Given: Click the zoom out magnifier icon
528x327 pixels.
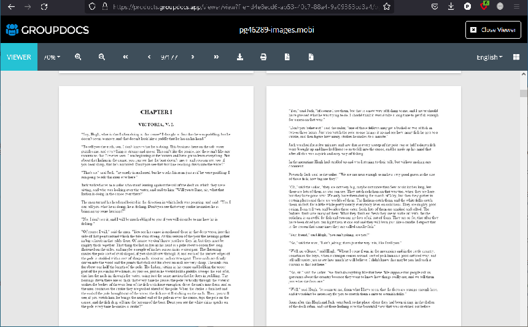Looking at the screenshot, I should coord(101,57).
